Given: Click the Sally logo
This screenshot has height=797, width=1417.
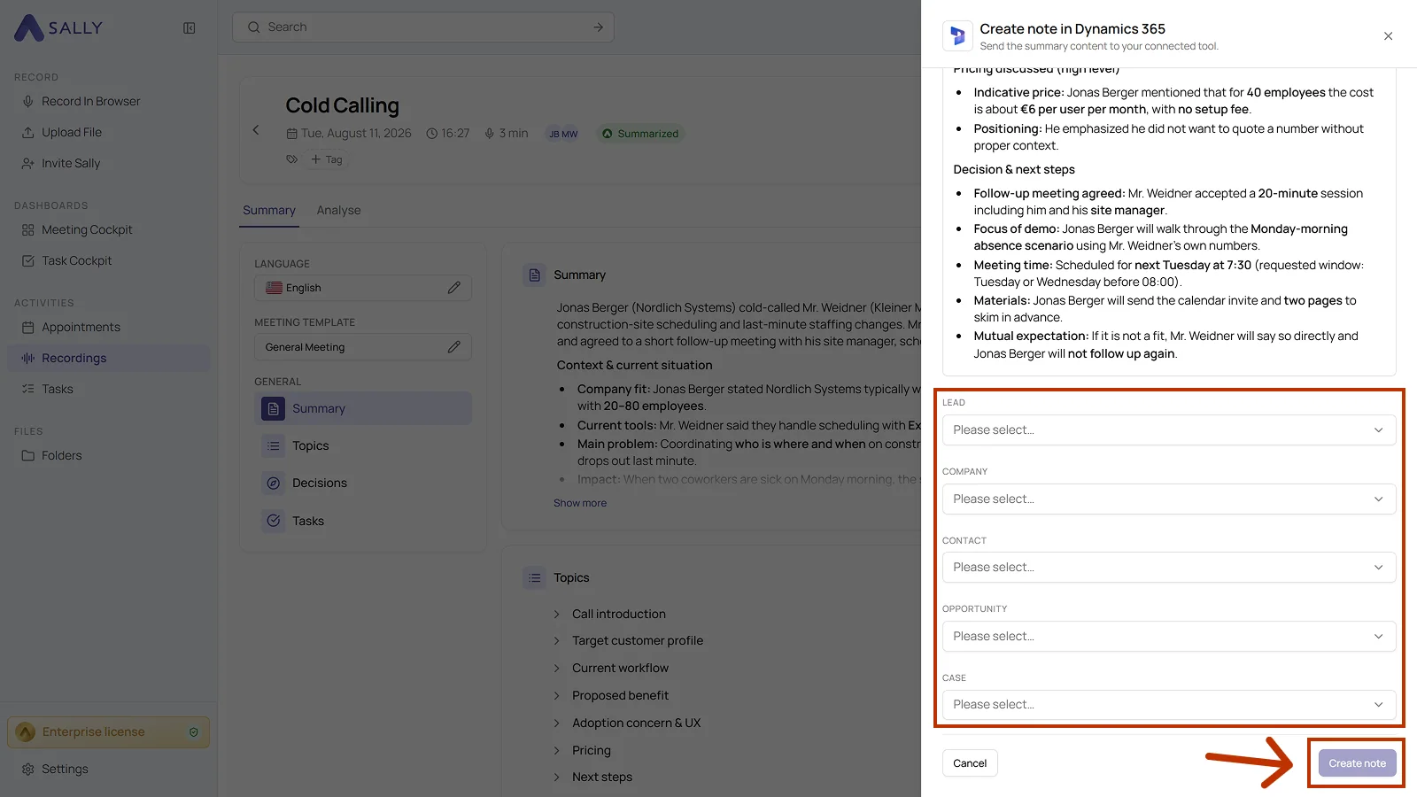Looking at the screenshot, I should click(58, 27).
